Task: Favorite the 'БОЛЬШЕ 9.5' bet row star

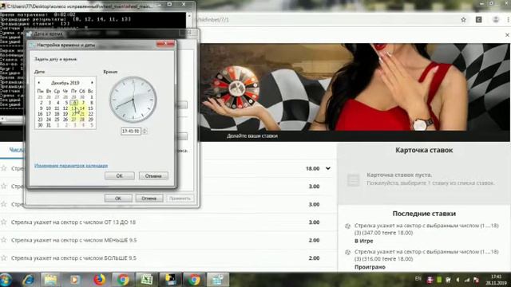Action: pyautogui.click(x=4, y=258)
